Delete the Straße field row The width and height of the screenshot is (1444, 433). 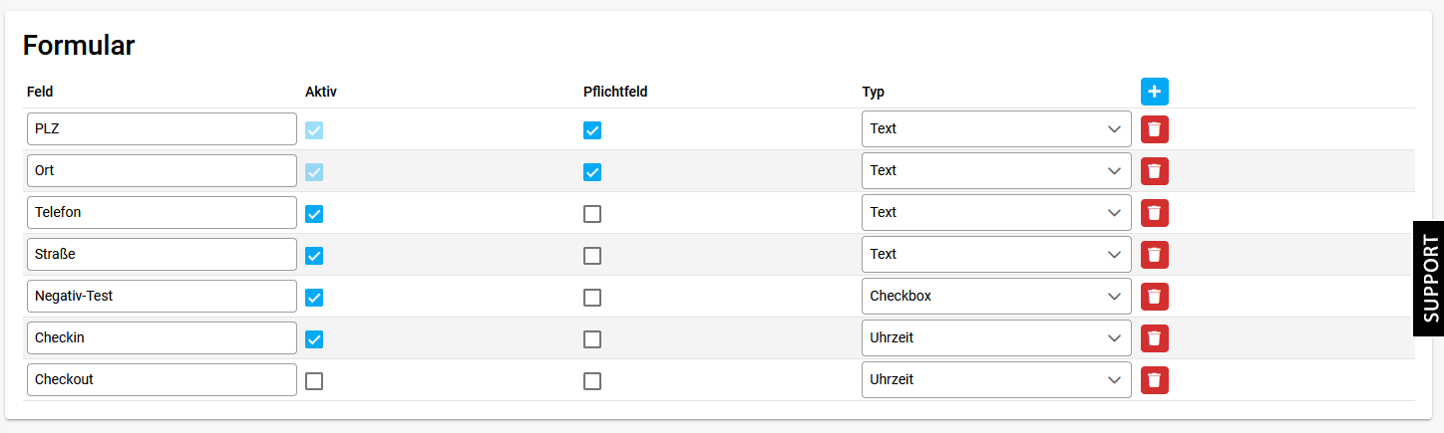click(1155, 255)
